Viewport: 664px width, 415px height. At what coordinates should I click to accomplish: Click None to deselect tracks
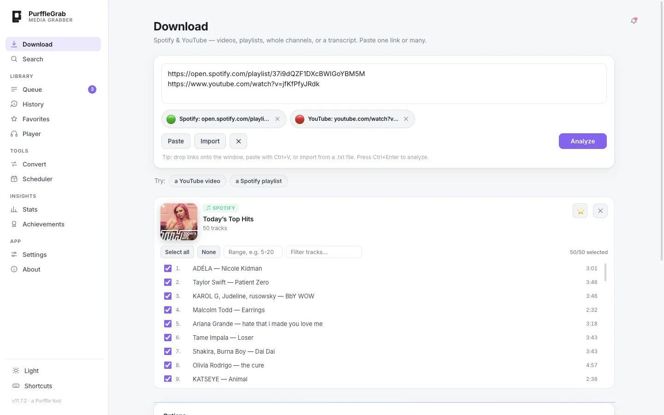208,252
